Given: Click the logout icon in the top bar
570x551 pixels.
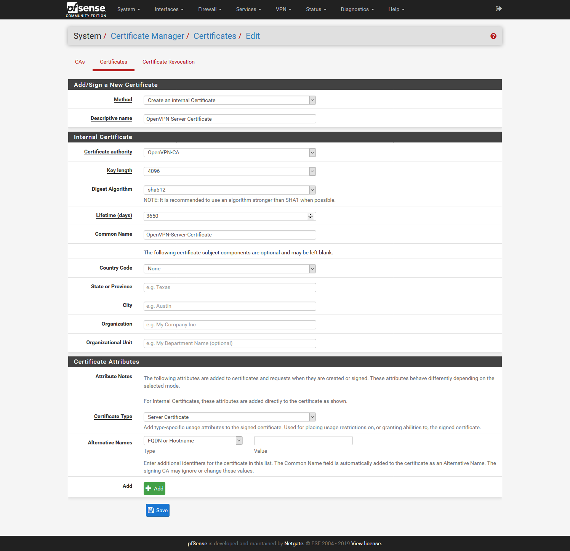Looking at the screenshot, I should [498, 9].
